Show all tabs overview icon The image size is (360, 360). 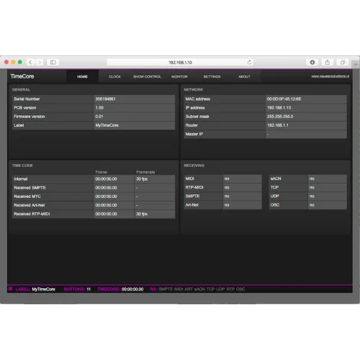(343, 63)
